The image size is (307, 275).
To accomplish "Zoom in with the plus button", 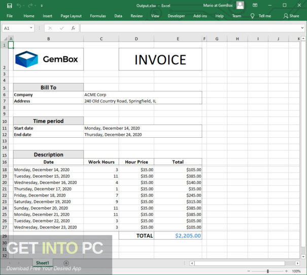I will (x=286, y=271).
